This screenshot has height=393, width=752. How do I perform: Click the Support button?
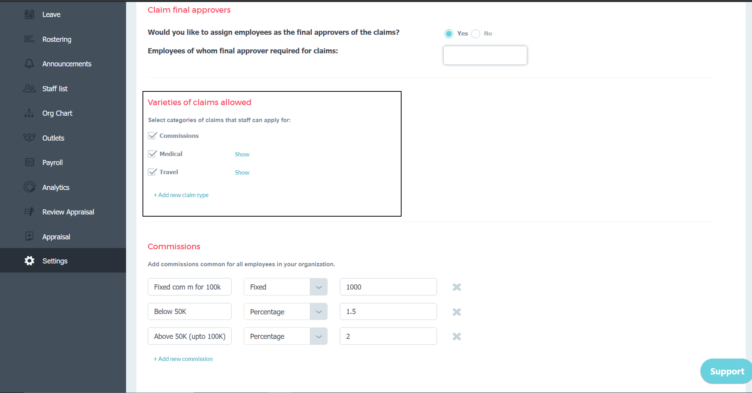(726, 372)
